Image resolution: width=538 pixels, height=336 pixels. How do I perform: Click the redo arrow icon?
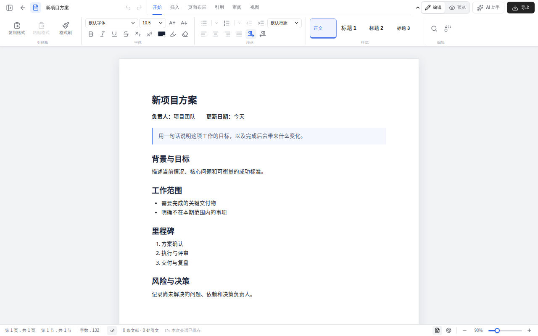click(140, 8)
